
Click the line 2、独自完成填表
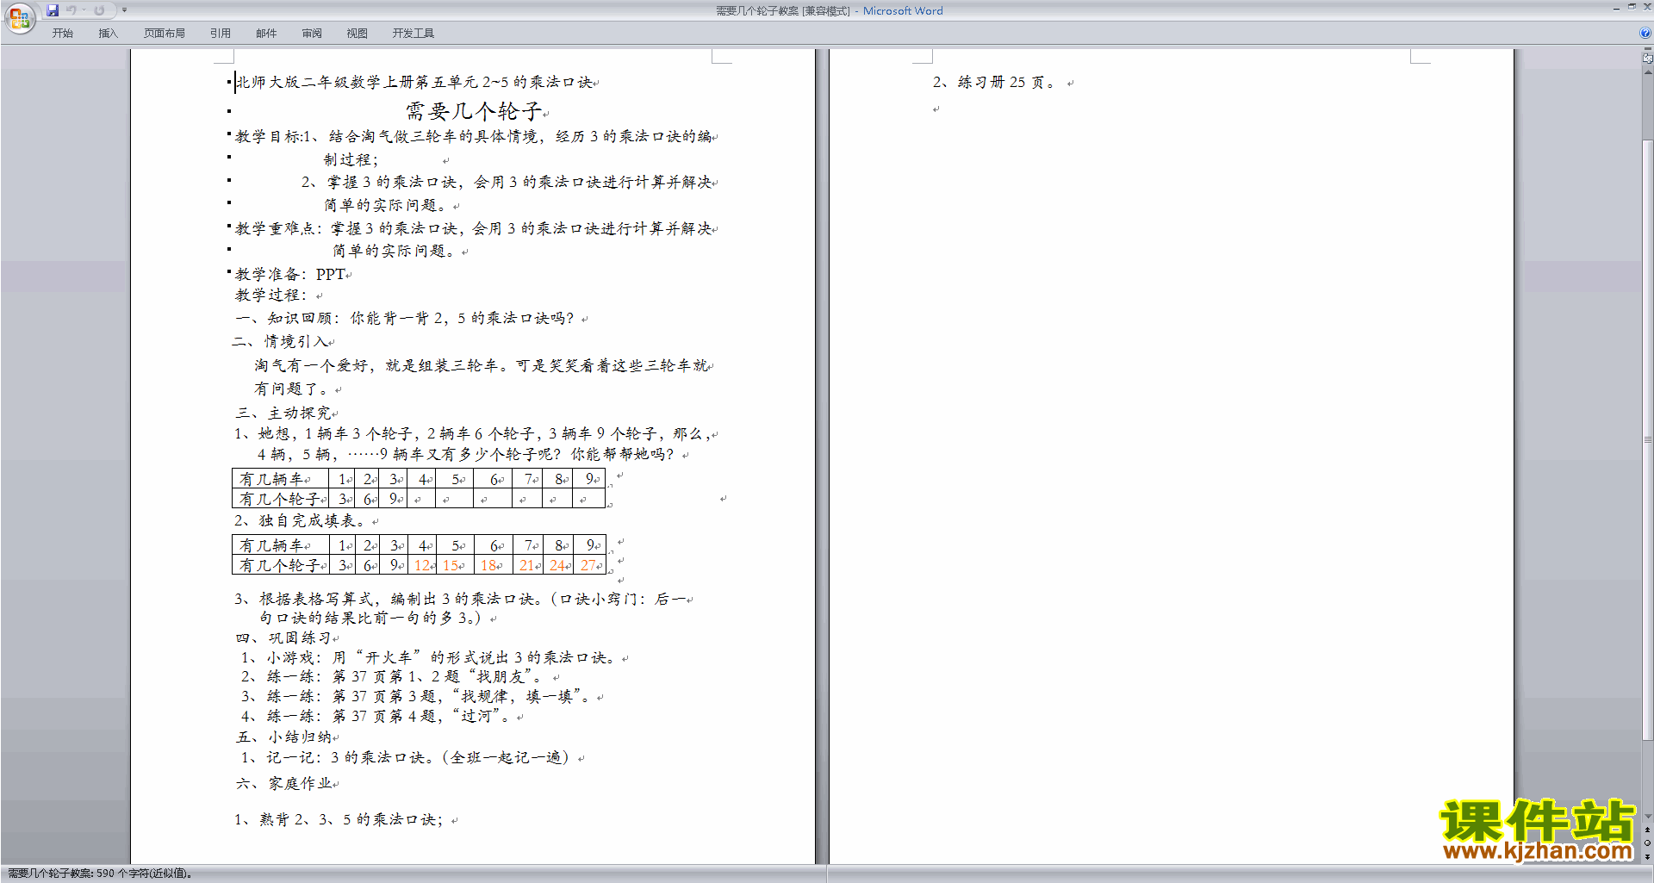click(302, 520)
